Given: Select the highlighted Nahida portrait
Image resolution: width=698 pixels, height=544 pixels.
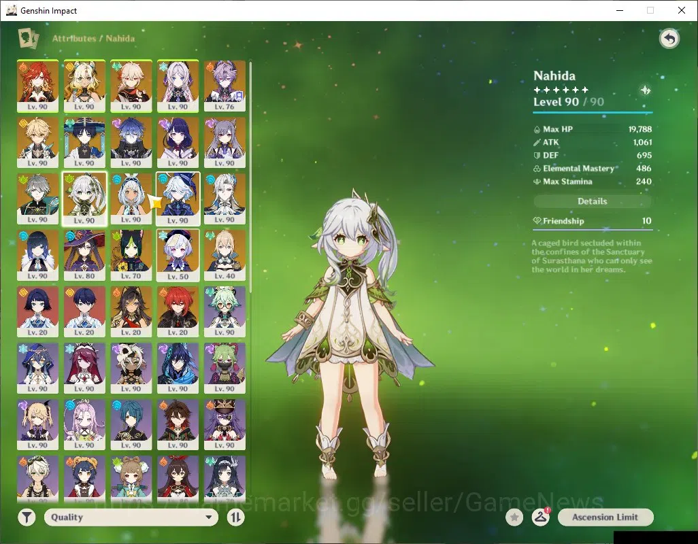Looking at the screenshot, I should tap(84, 199).
